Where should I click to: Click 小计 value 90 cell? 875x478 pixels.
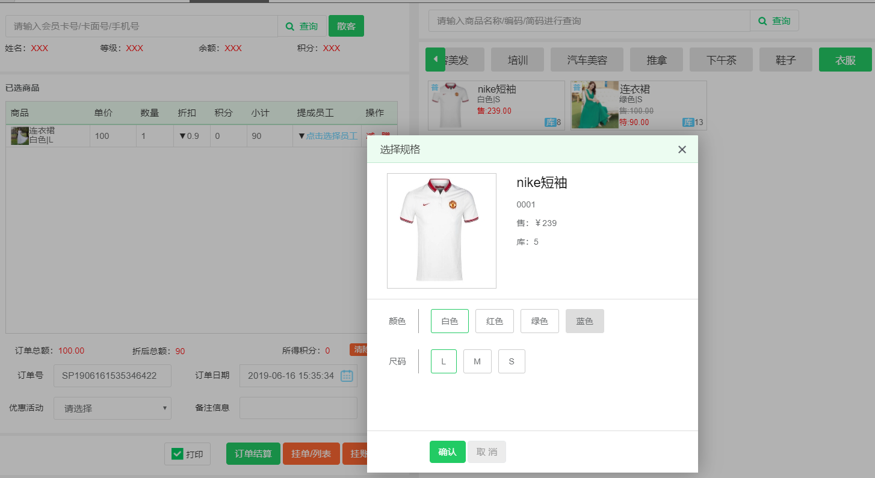(270, 136)
